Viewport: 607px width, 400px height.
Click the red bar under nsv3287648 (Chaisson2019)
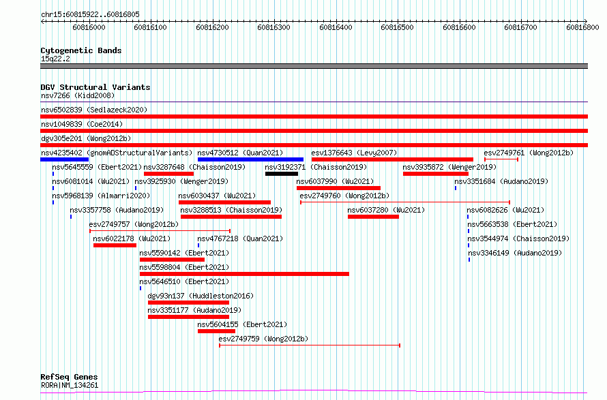pos(168,174)
